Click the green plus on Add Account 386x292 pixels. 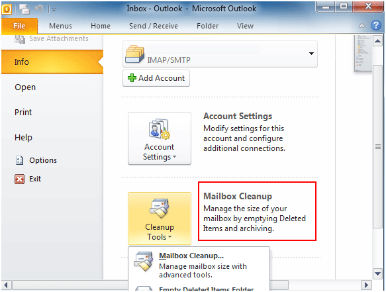pos(132,78)
